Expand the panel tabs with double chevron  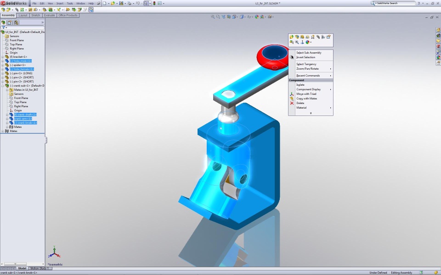tap(42, 22)
